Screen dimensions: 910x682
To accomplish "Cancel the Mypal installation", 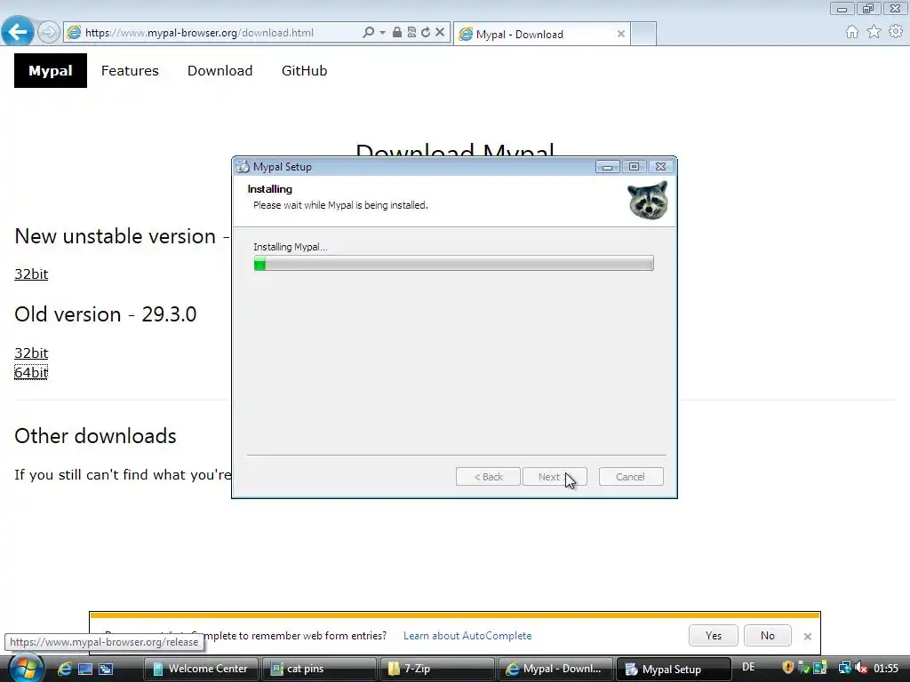I will coord(631,477).
